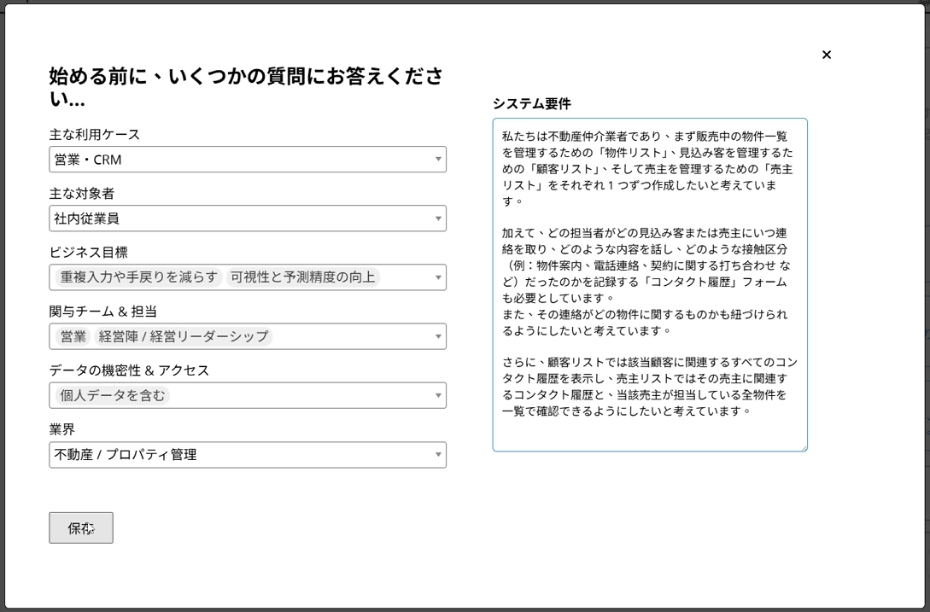Select the 重複入力や手戻りを減らす tag
The width and height of the screenshot is (930, 612).
coord(138,277)
